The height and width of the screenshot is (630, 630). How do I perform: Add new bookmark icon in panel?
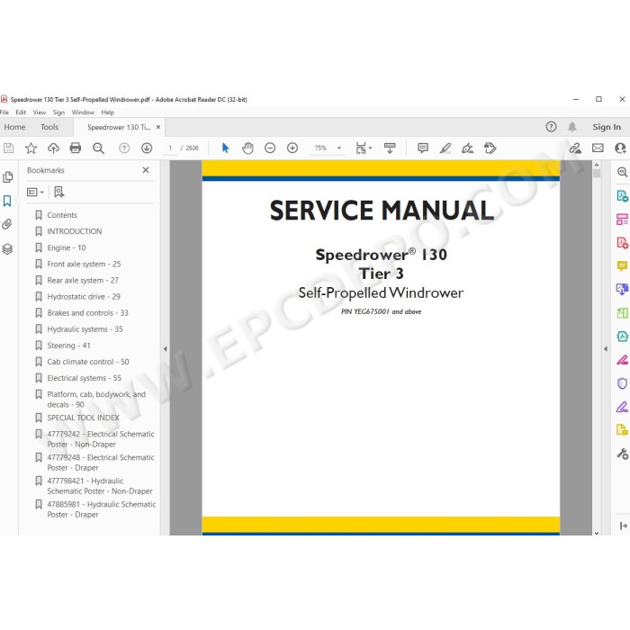click(x=59, y=192)
